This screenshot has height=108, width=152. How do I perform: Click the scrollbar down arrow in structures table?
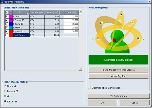(x=81, y=69)
